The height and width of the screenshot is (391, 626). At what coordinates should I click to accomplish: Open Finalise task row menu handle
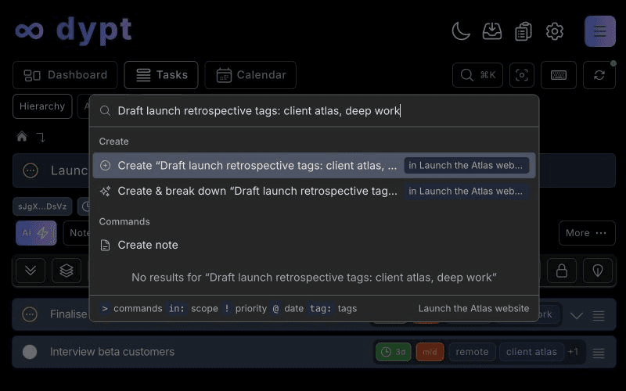599,316
